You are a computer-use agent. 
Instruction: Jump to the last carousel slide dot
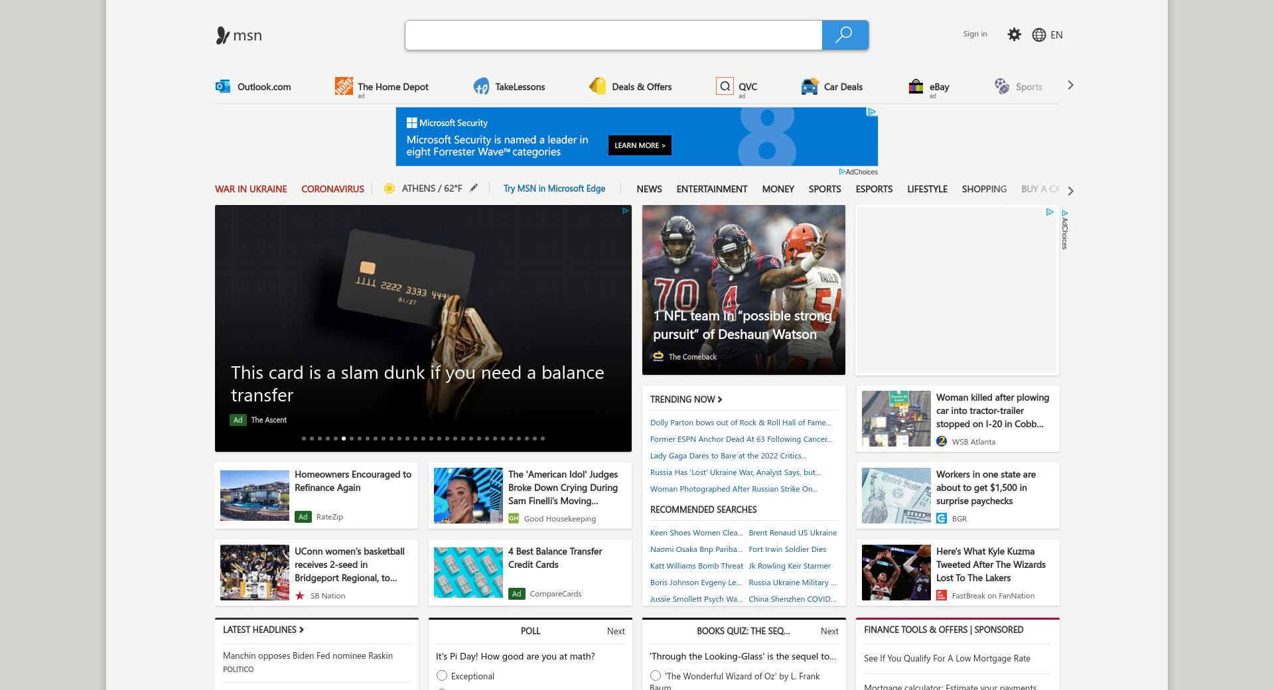(543, 439)
